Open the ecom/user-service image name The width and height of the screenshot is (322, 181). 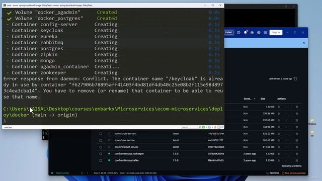click(x=125, y=140)
